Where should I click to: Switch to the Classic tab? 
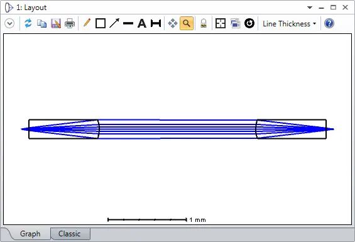(x=70, y=234)
